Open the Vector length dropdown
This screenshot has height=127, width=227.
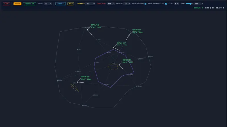[127, 4]
